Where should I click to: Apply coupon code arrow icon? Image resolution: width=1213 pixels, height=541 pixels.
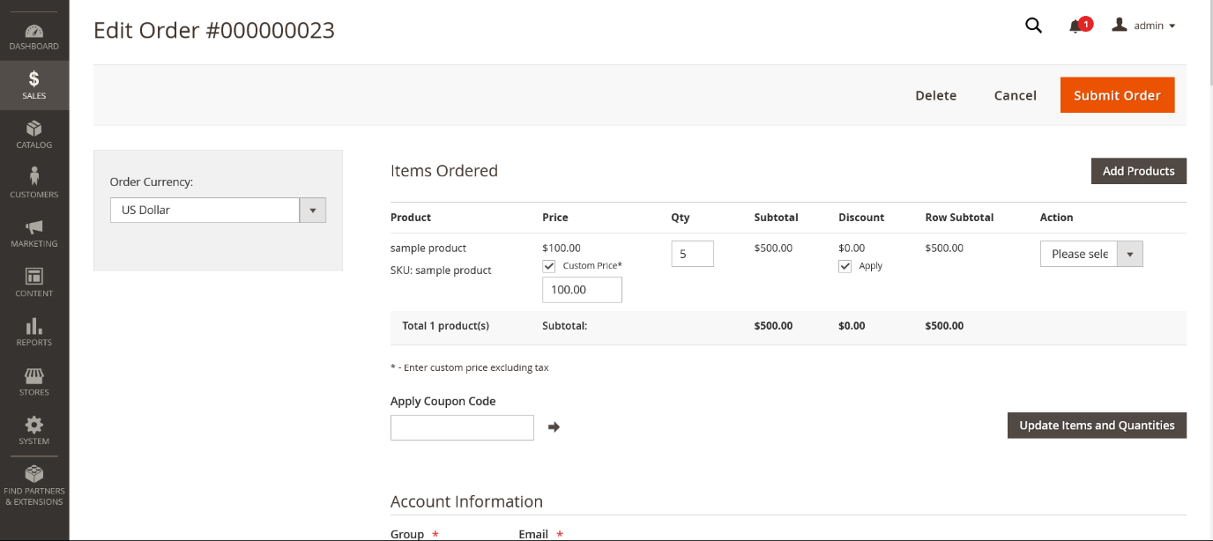point(554,427)
